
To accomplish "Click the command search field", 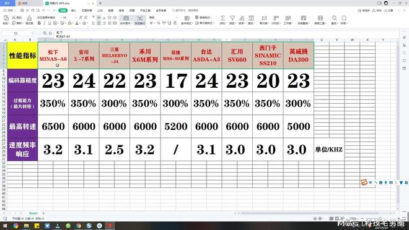I will [x=185, y=11].
